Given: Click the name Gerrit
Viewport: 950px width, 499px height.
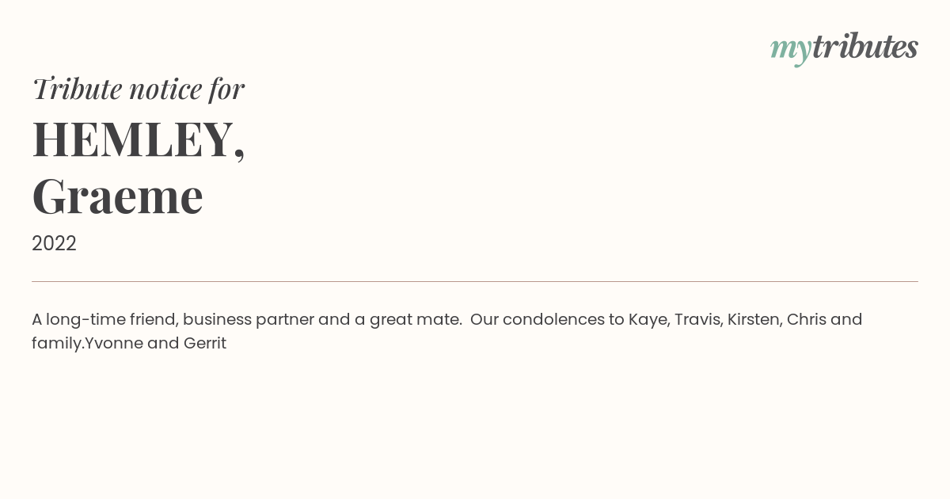Looking at the screenshot, I should [205, 344].
